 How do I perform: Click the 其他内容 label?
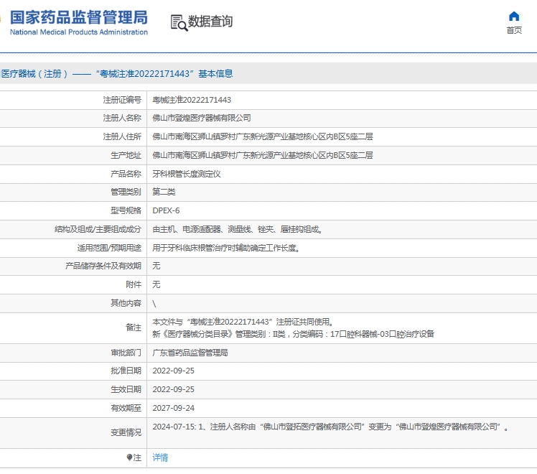(x=126, y=303)
